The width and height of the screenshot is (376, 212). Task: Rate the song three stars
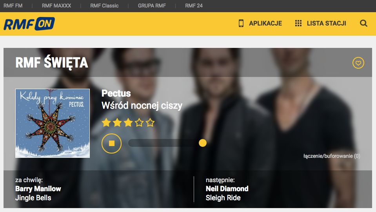pos(128,123)
